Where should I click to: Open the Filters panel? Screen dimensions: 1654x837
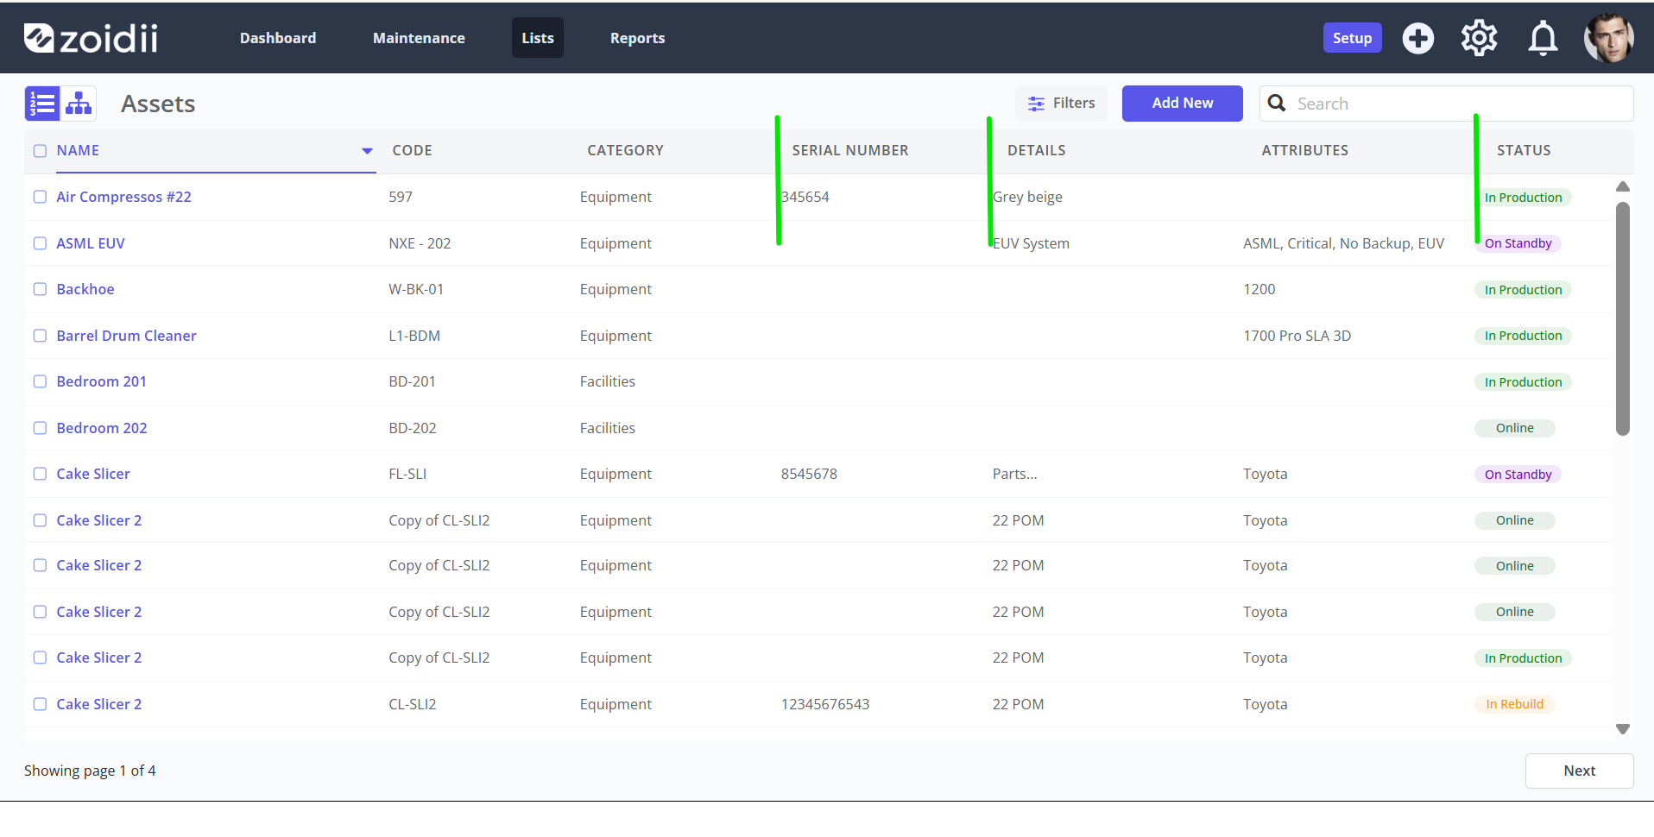(1061, 104)
